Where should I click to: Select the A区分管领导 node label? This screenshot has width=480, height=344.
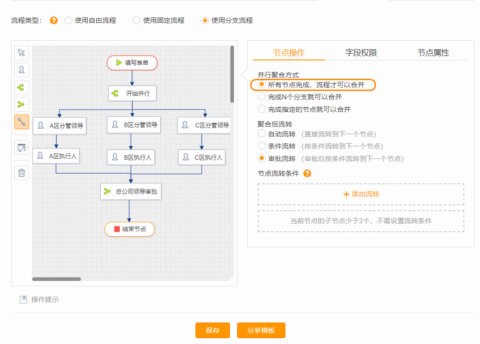[x=66, y=126]
